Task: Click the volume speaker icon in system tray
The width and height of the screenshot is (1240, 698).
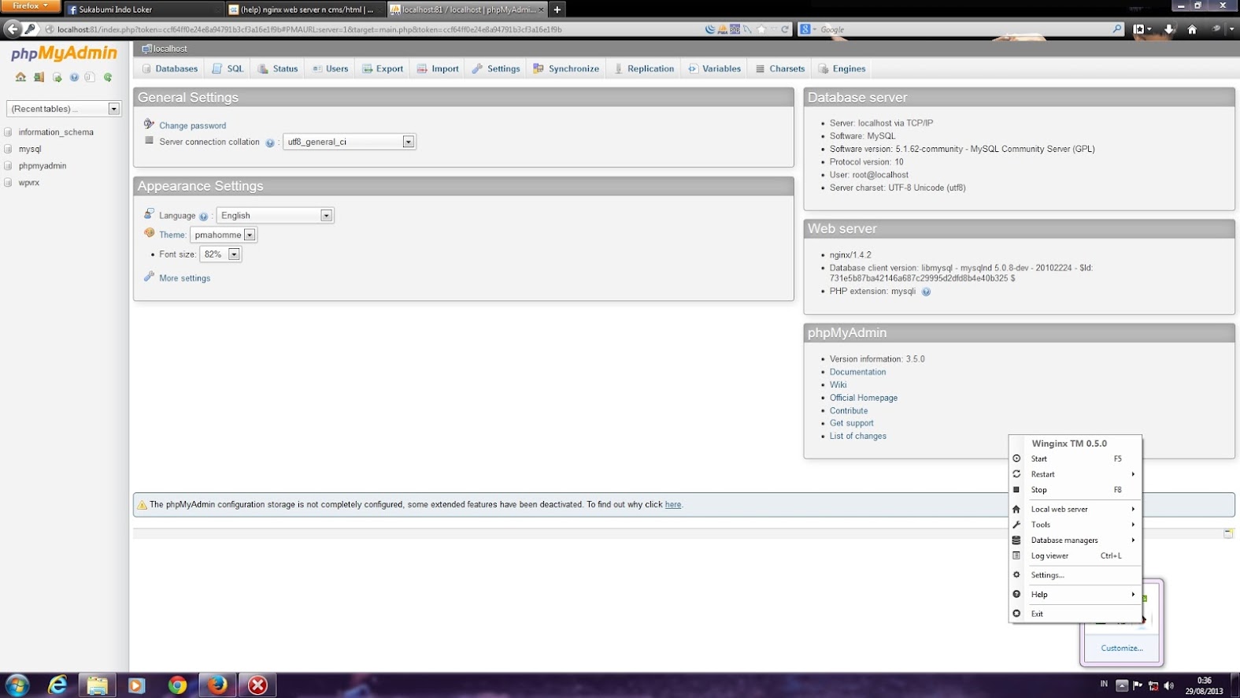Action: (x=1169, y=685)
